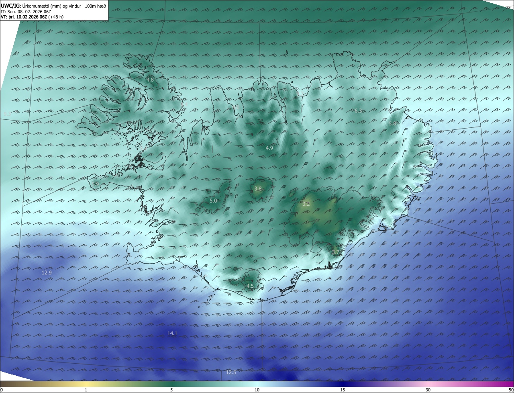The height and width of the screenshot is (393, 514).
Task: Click the 6.3 value in northeast Iceland
Action: pyautogui.click(x=358, y=111)
